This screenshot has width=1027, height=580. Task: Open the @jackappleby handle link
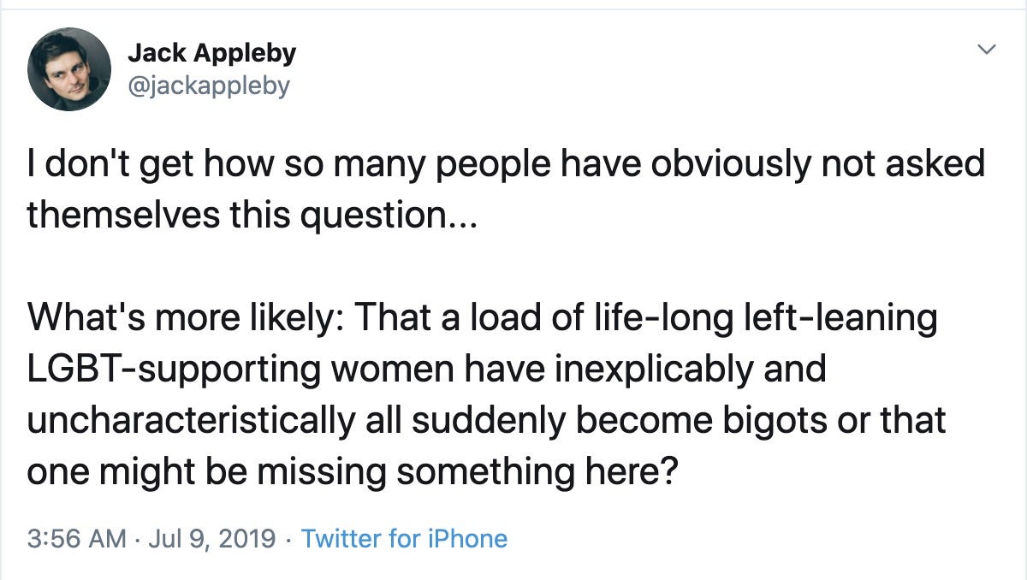coord(209,86)
